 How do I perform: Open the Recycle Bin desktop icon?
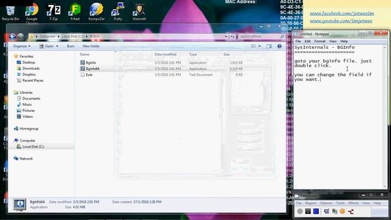10,13
